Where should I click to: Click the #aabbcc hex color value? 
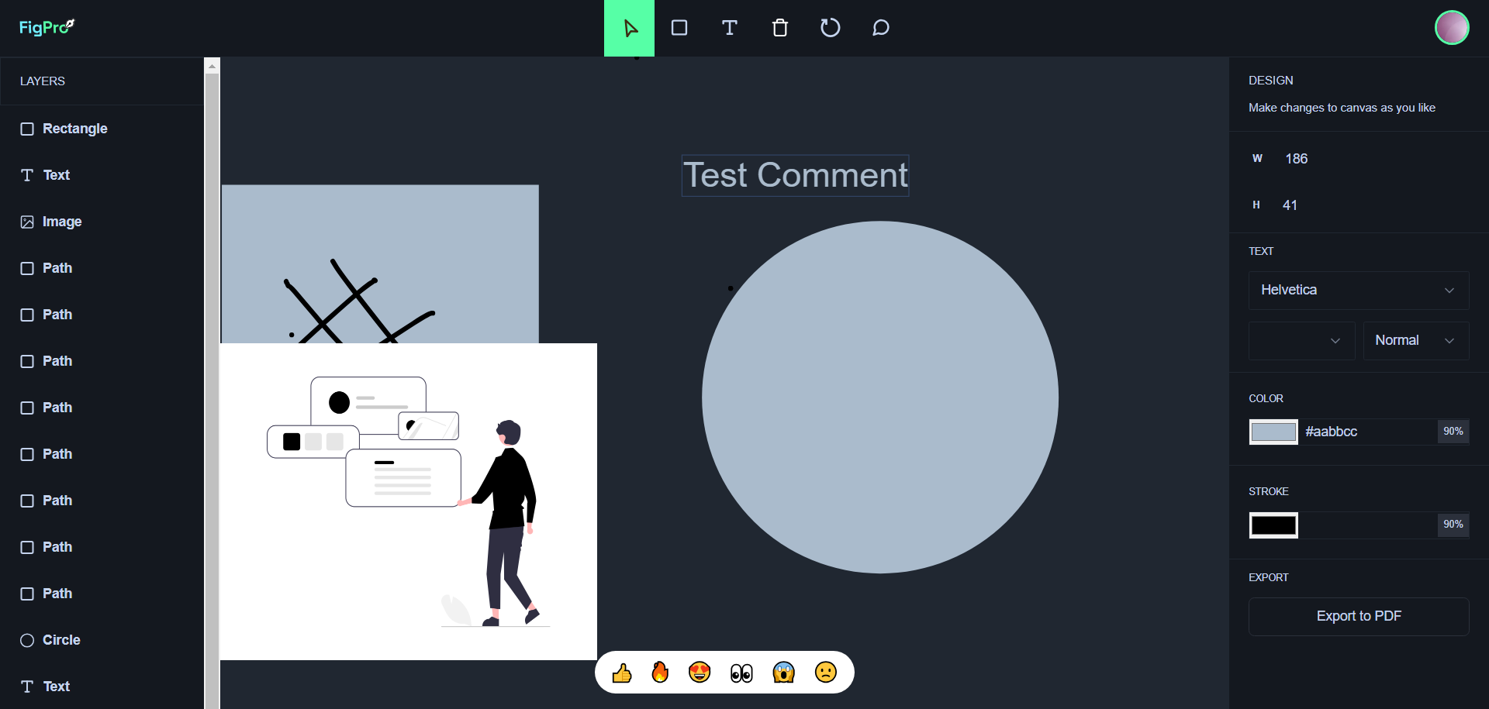1331,432
